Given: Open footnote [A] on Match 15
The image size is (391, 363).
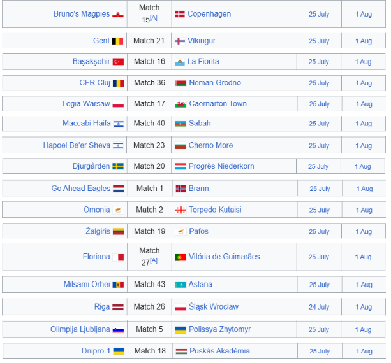Looking at the screenshot, I should (x=154, y=17).
